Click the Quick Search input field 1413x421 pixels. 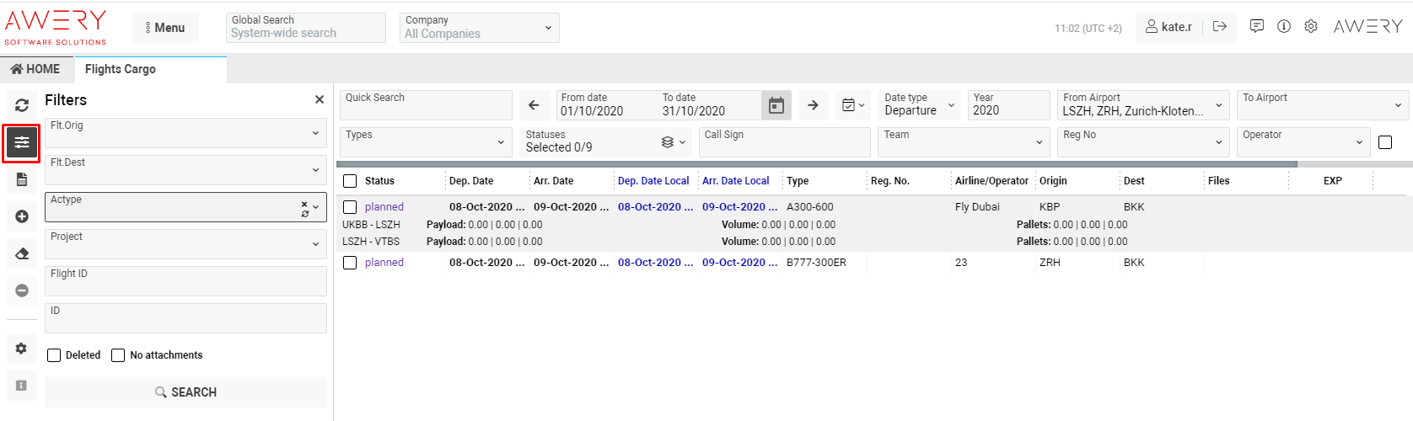pos(427,105)
